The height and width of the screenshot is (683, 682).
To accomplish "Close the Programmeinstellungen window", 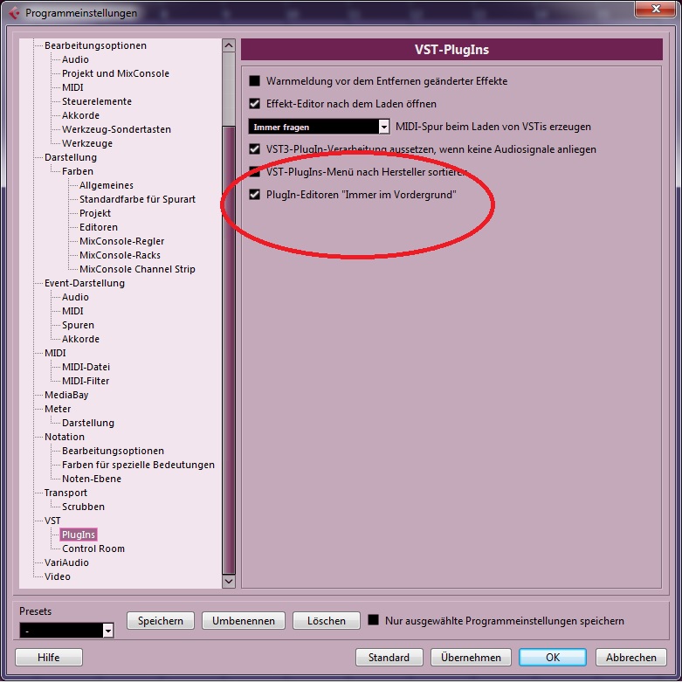I will (x=656, y=9).
